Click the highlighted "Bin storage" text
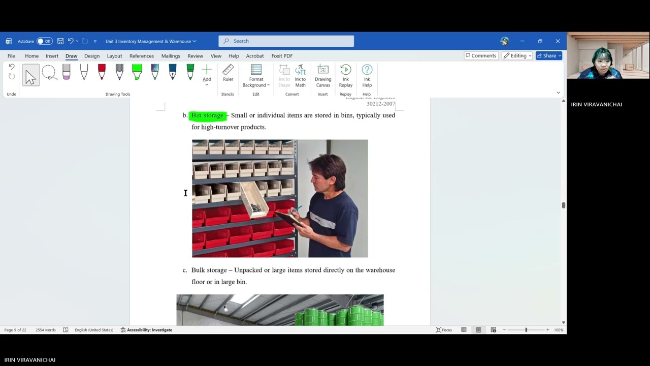 pos(207,115)
